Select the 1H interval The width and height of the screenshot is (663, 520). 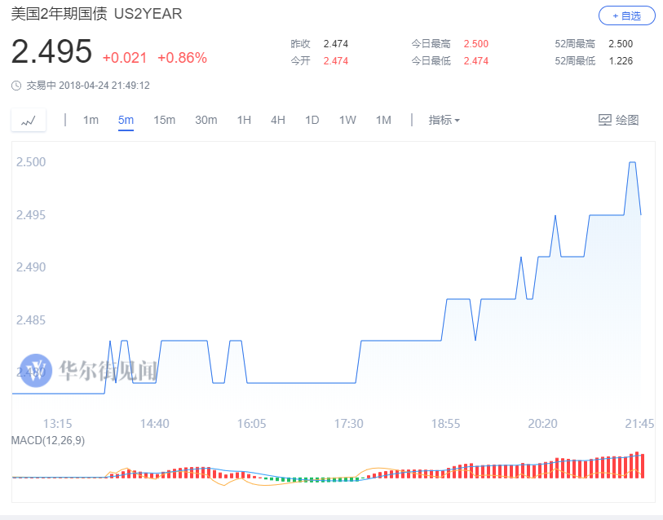pyautogui.click(x=244, y=120)
